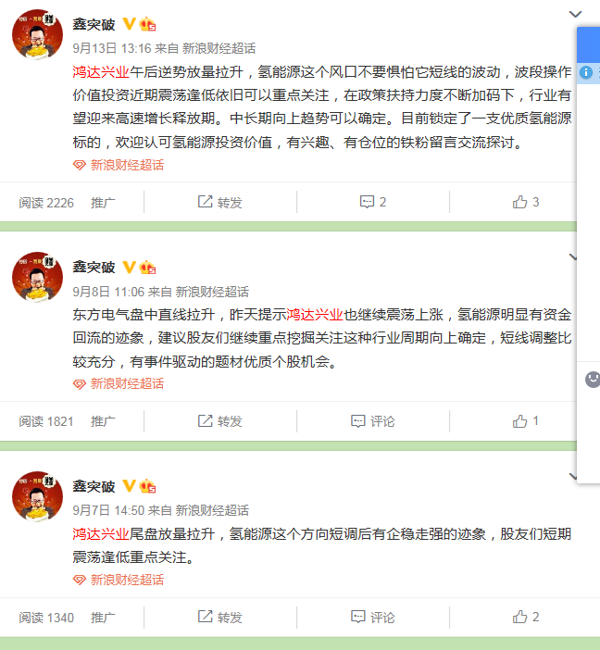Image resolution: width=600 pixels, height=650 pixels.
Task: Click the repost icon on the 9月7日 post
Action: tap(205, 617)
